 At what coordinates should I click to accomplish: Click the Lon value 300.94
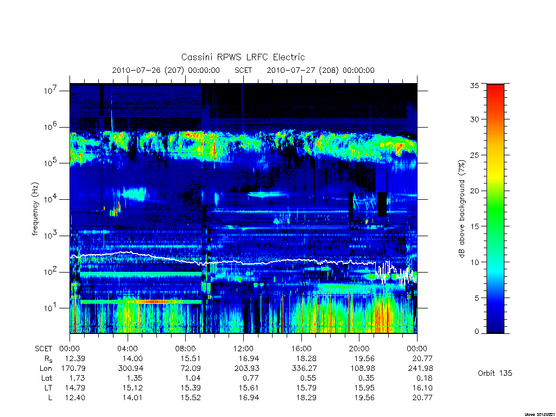tap(130, 369)
